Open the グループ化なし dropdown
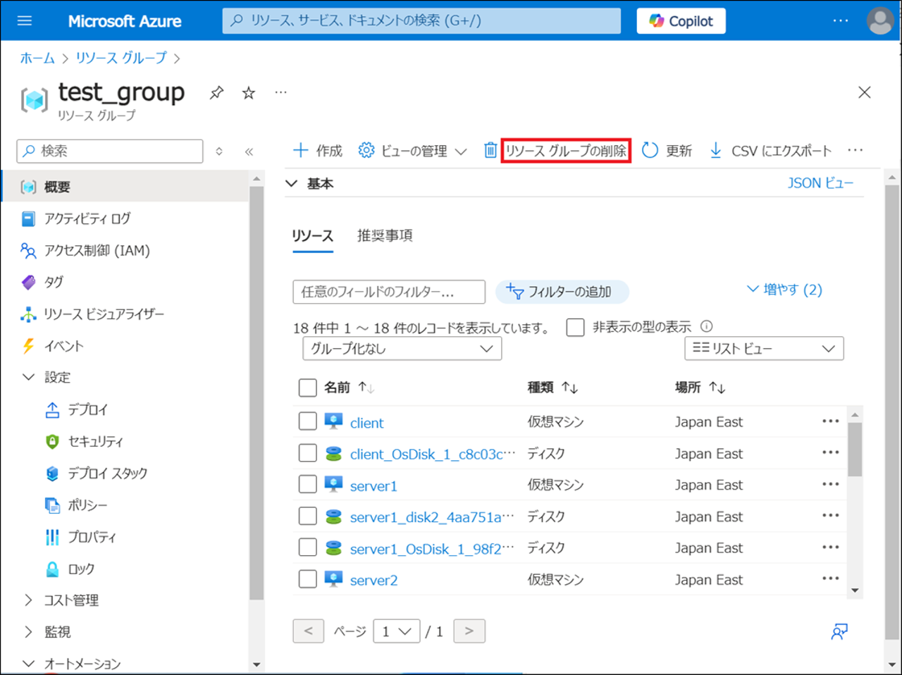 coord(402,349)
